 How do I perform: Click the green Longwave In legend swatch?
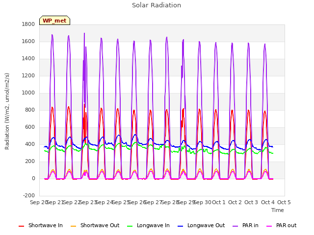coord(130,226)
